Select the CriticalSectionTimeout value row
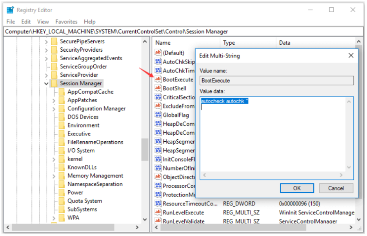Screen dimensions: 367x236 point(174,97)
